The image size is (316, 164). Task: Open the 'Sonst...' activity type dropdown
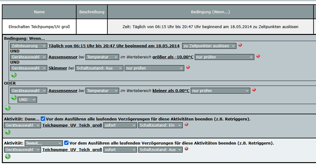tap(44, 143)
